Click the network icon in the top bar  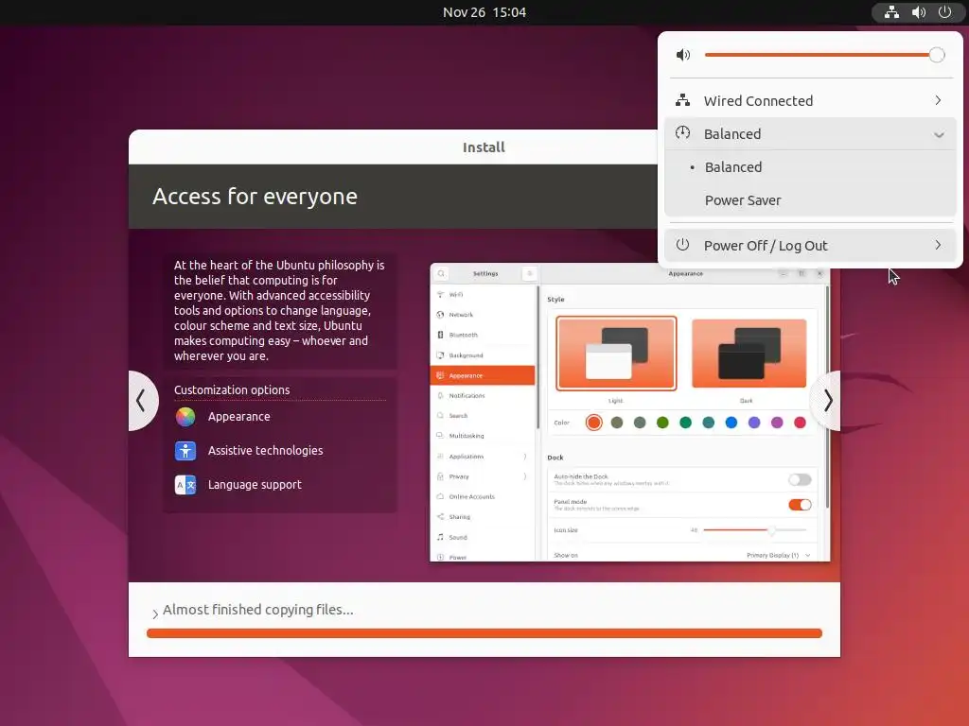coord(891,12)
